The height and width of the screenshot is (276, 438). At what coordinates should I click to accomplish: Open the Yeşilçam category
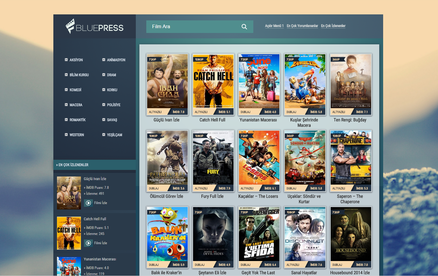[115, 135]
